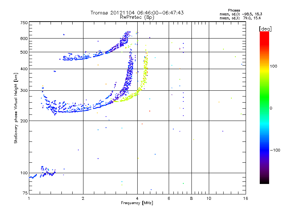This screenshot has width=289, height=216.
Task: Click the x-axis tick label '4'
Action: (137, 198)
